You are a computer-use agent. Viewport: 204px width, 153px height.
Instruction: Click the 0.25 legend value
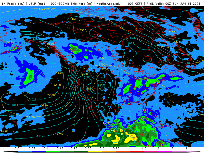[x=74, y=148]
